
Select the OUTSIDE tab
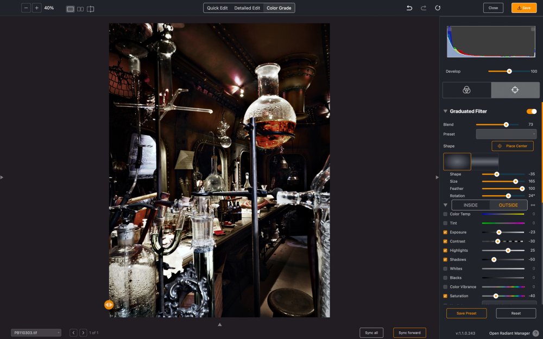click(508, 205)
